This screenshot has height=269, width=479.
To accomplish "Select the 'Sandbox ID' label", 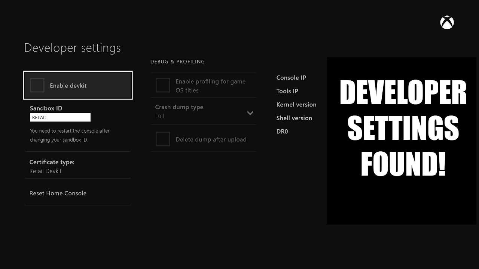I will coord(46,108).
